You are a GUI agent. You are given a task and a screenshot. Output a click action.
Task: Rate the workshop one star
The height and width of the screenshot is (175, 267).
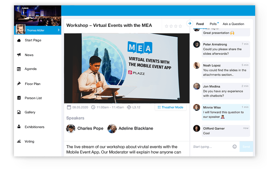coord(166,26)
